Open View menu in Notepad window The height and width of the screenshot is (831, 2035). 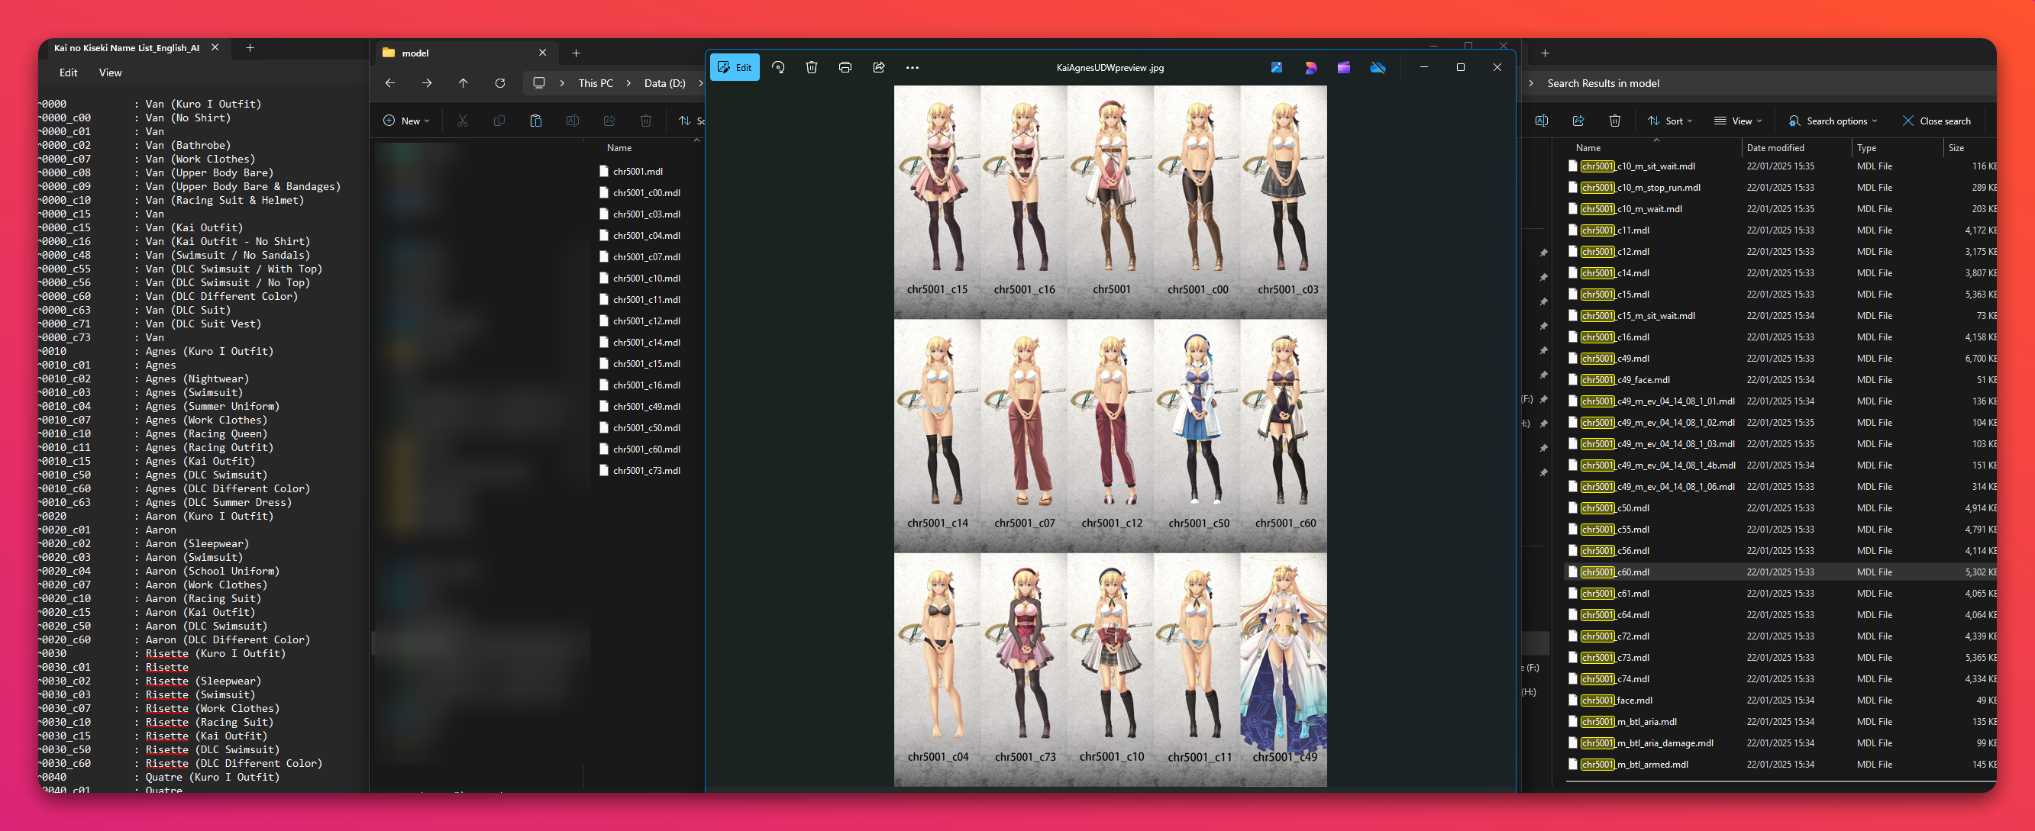(x=111, y=72)
